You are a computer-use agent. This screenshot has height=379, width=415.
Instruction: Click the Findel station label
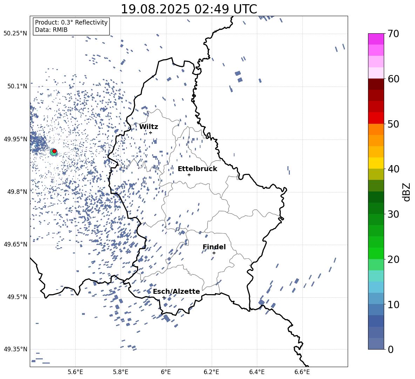point(214,247)
